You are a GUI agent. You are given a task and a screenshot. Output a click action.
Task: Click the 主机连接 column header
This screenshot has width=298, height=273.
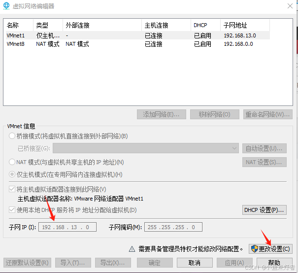click(166, 25)
